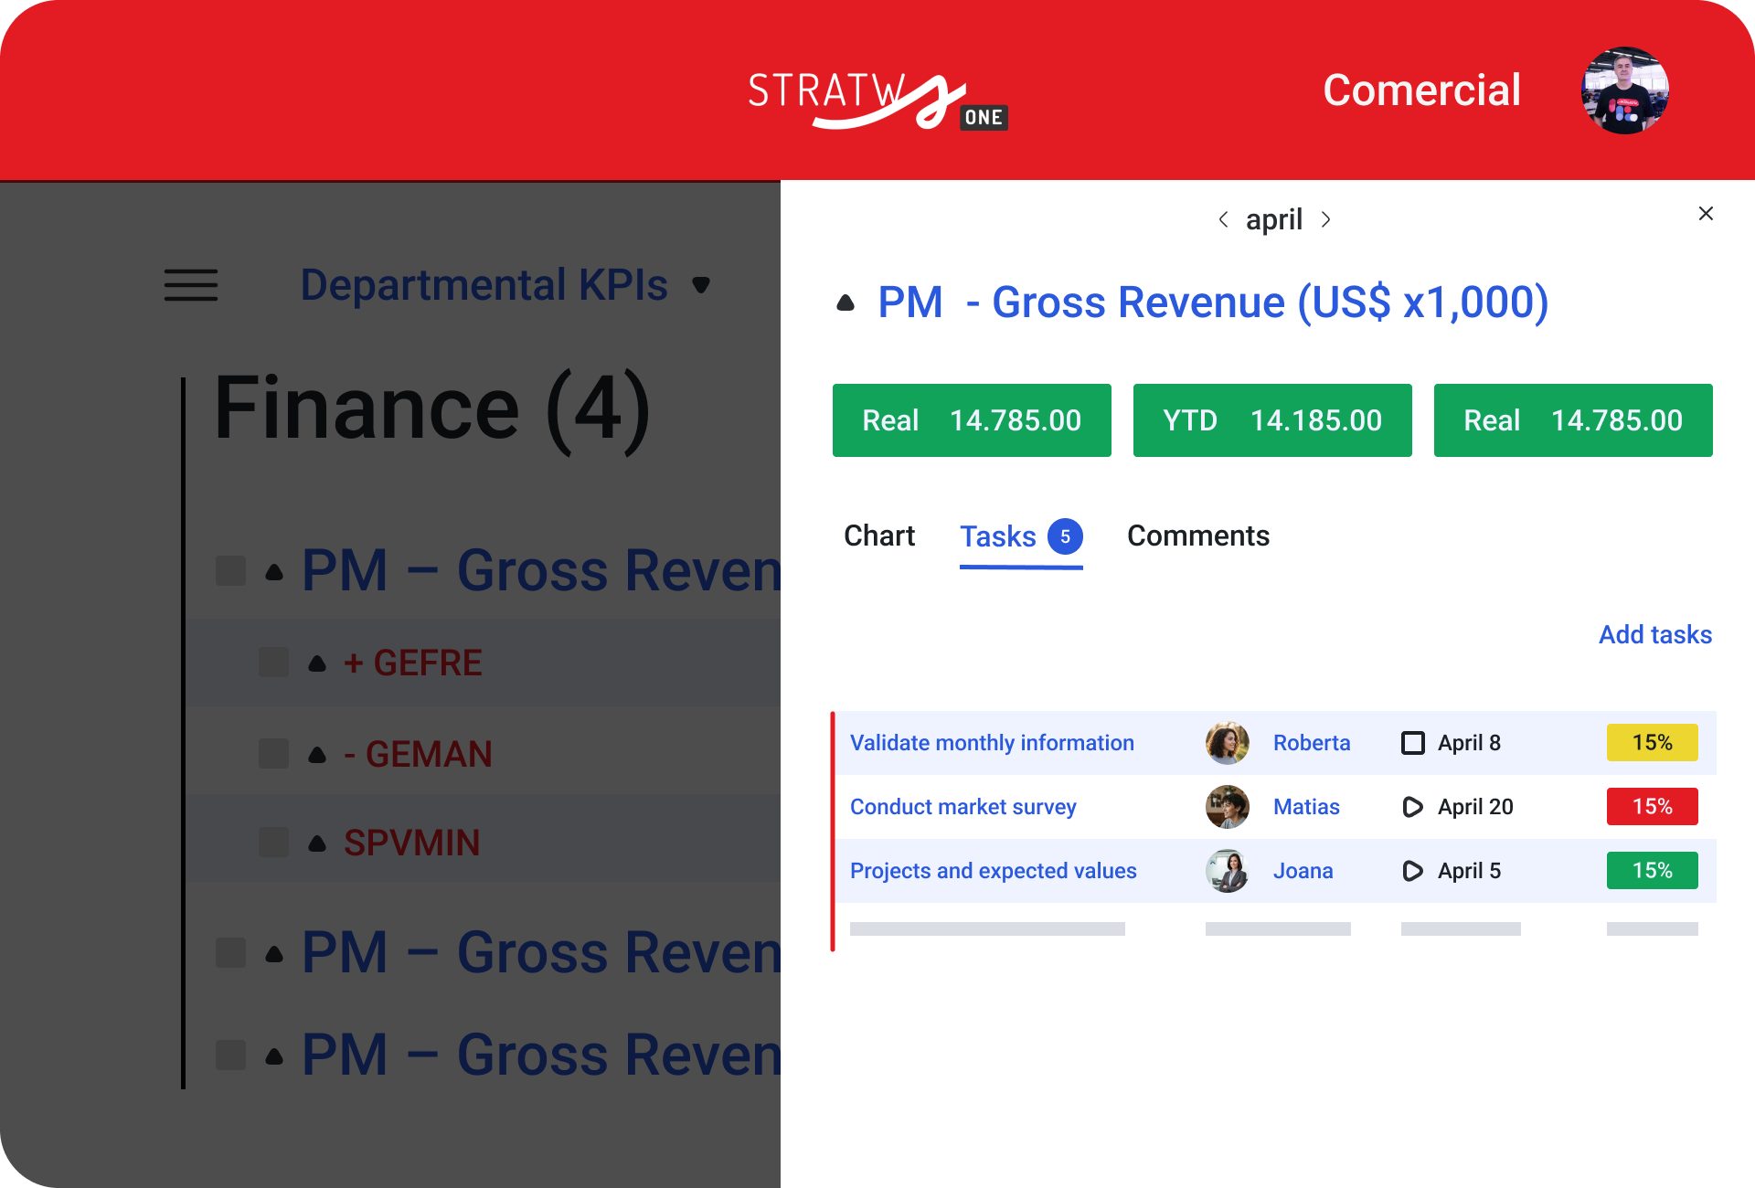The width and height of the screenshot is (1755, 1188).
Task: Go to next month after april
Action: click(x=1325, y=219)
